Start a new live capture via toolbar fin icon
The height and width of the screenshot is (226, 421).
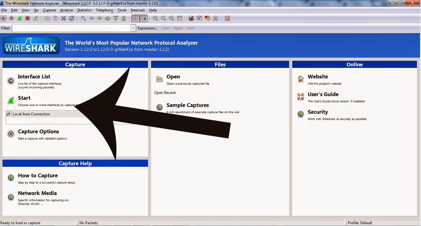20,18
